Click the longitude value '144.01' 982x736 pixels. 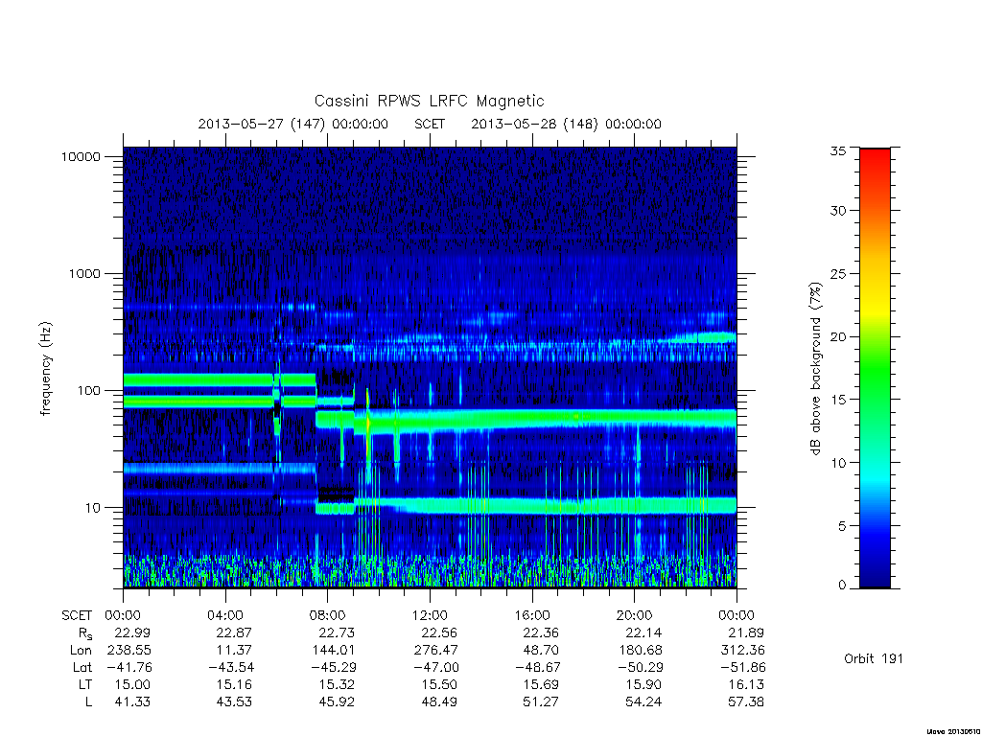pyautogui.click(x=334, y=651)
